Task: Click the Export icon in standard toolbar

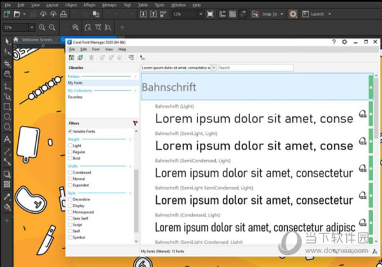Action: tap(153, 14)
